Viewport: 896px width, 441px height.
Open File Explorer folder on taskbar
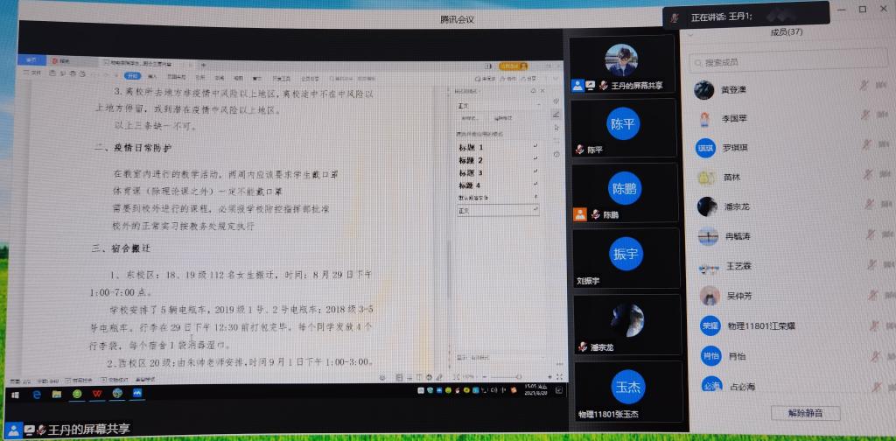(56, 395)
